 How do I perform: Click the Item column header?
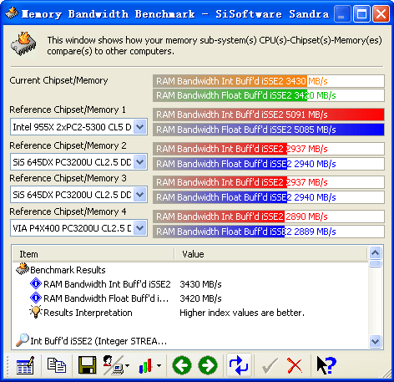coord(93,254)
